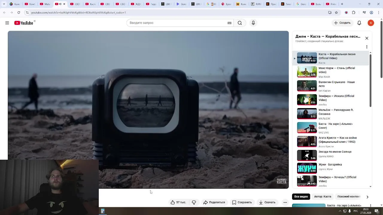Click the 'Поделиться' share button
This screenshot has height=215, width=383.
[214, 202]
